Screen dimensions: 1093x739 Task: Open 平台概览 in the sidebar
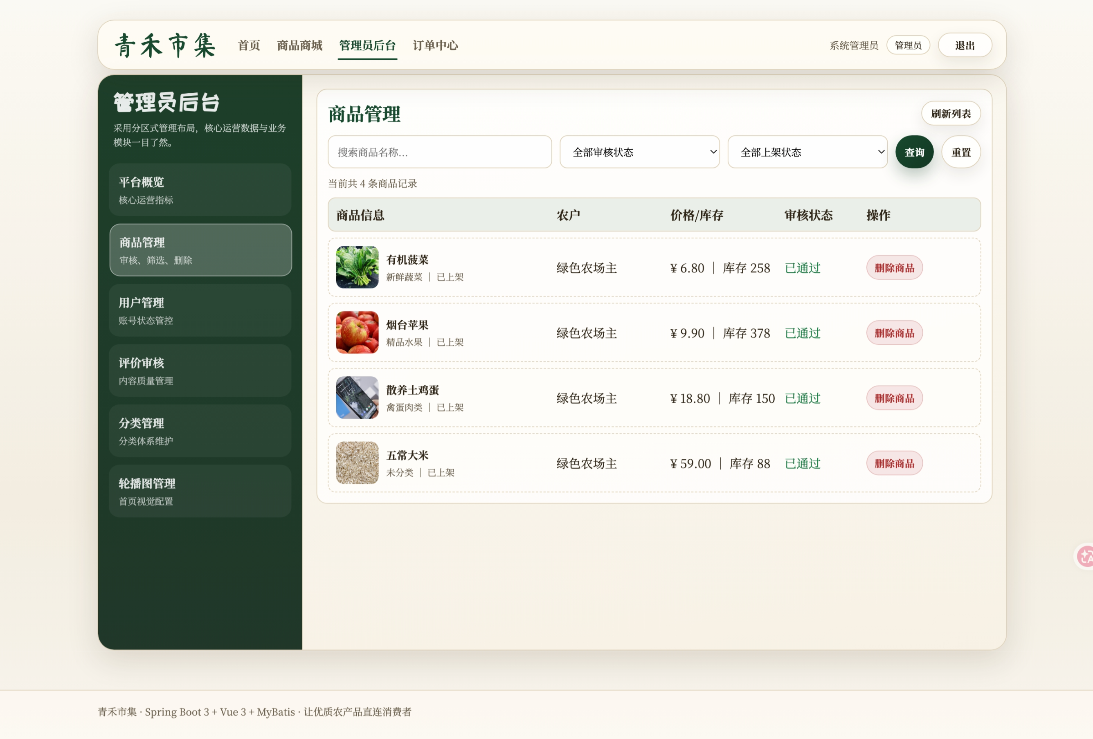point(200,190)
